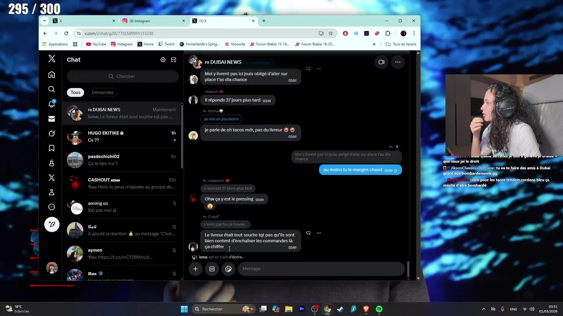Open Grok icon in X sidebar
563x316 pixels.
(51, 133)
